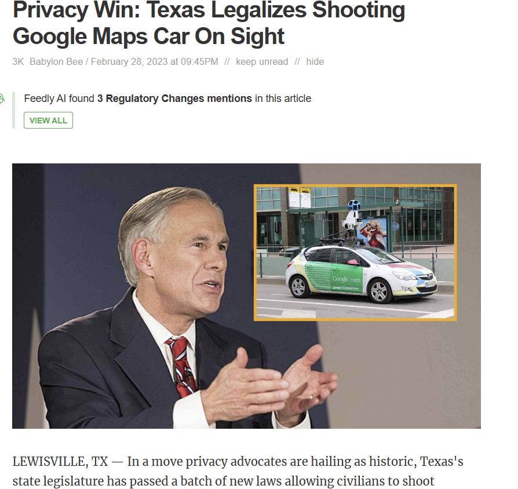Click the LEWISVILLE, TX dateline

[60, 462]
